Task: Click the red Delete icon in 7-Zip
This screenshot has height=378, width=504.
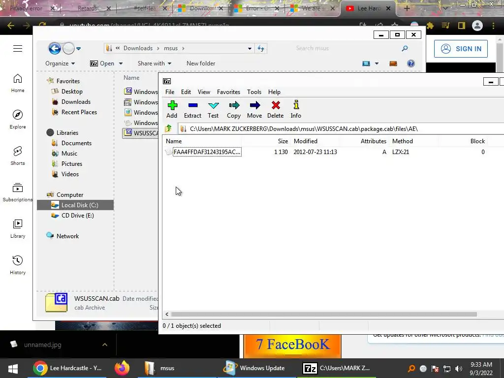Action: (276, 105)
